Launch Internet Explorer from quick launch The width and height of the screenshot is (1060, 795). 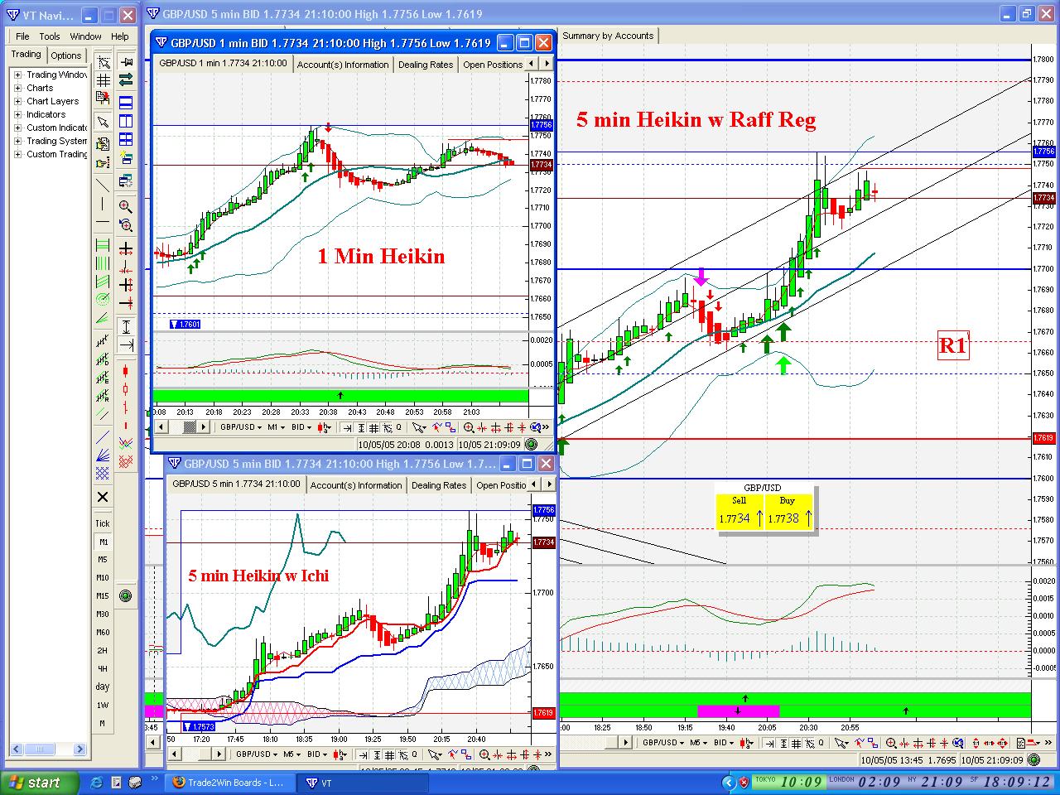[96, 783]
